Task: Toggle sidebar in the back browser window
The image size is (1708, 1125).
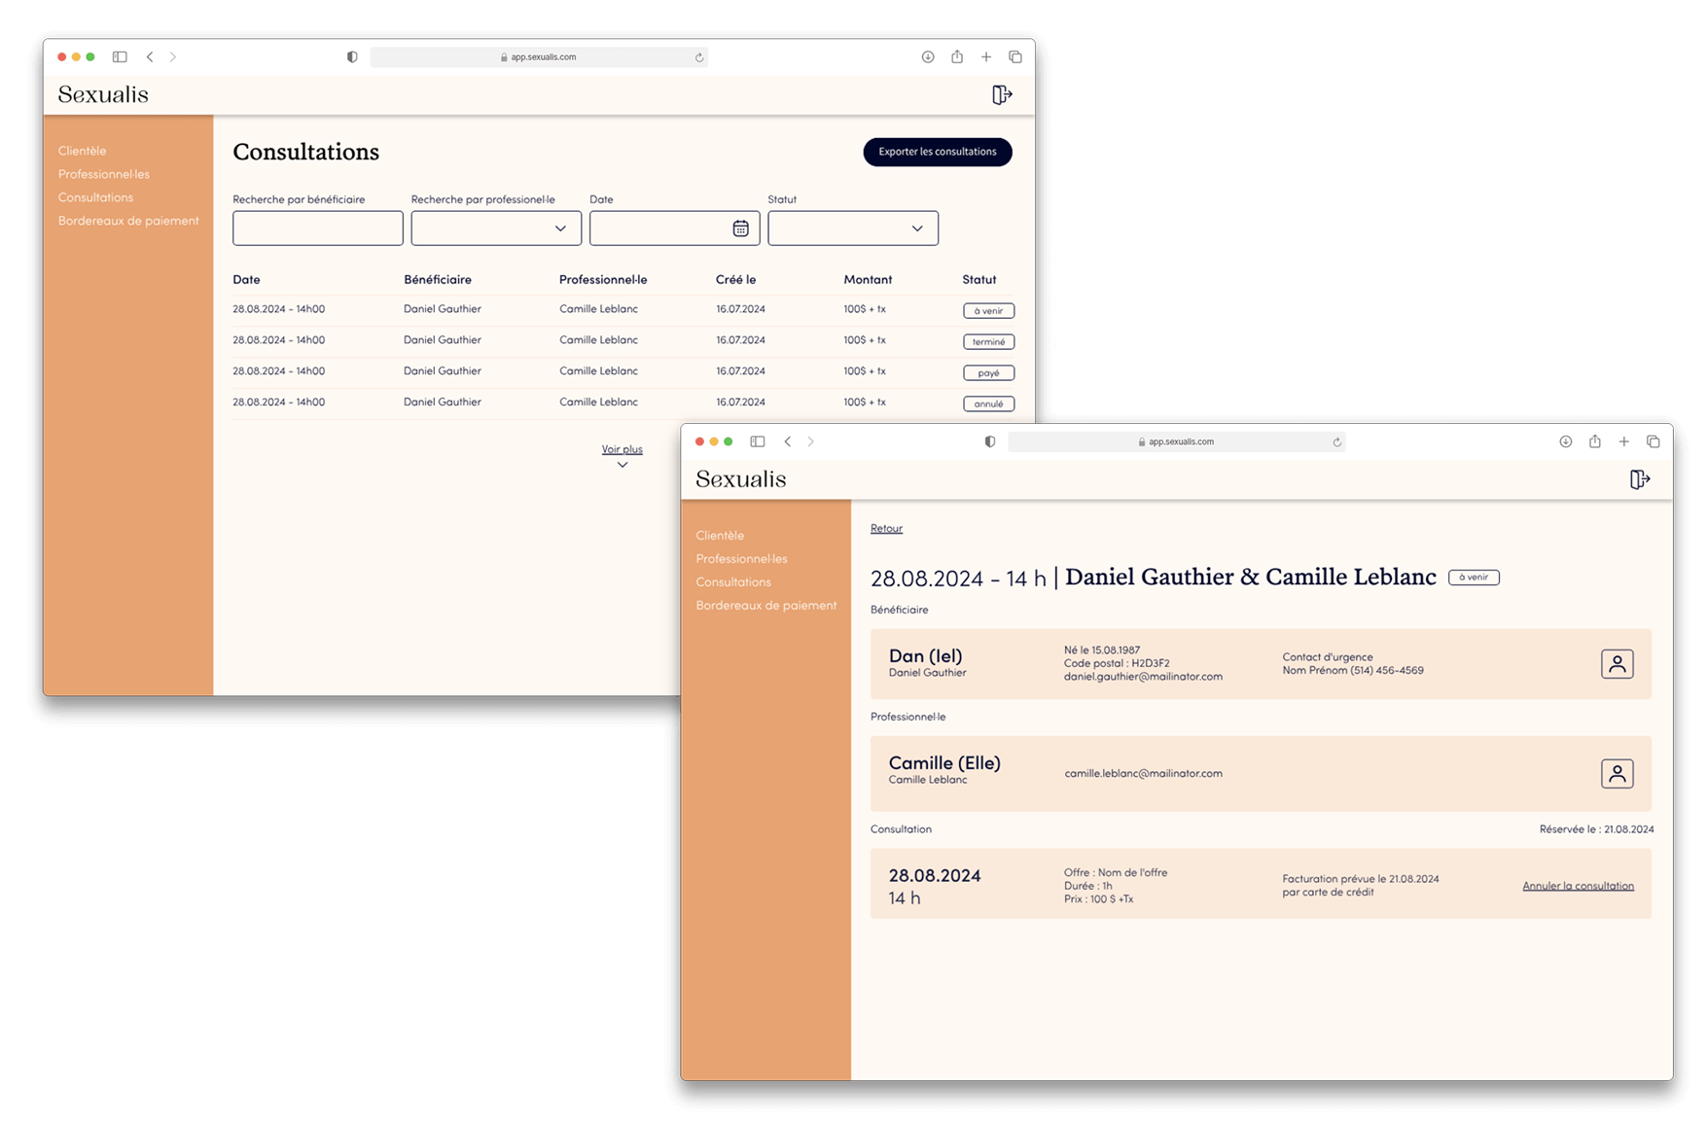Action: [120, 57]
